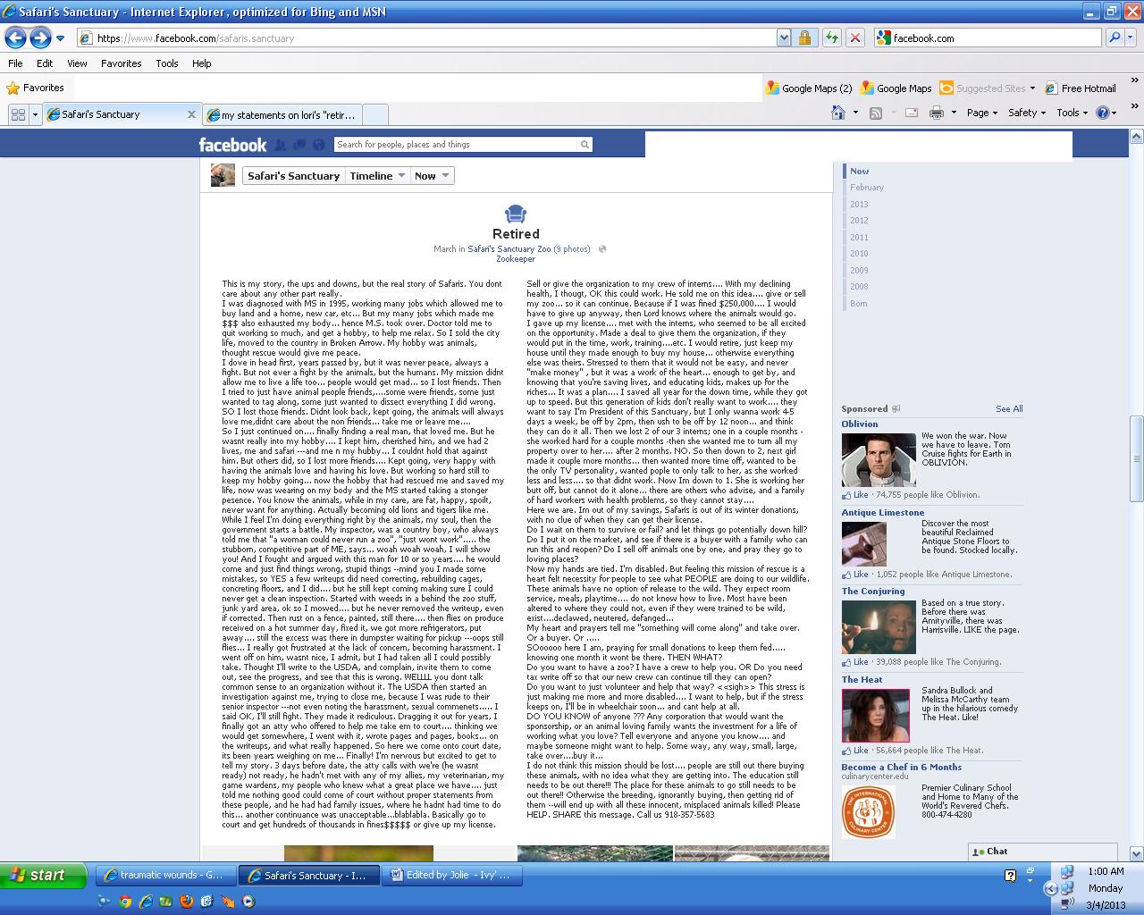Click the Home icon in command bar
Image resolution: width=1144 pixels, height=915 pixels.
pos(838,113)
